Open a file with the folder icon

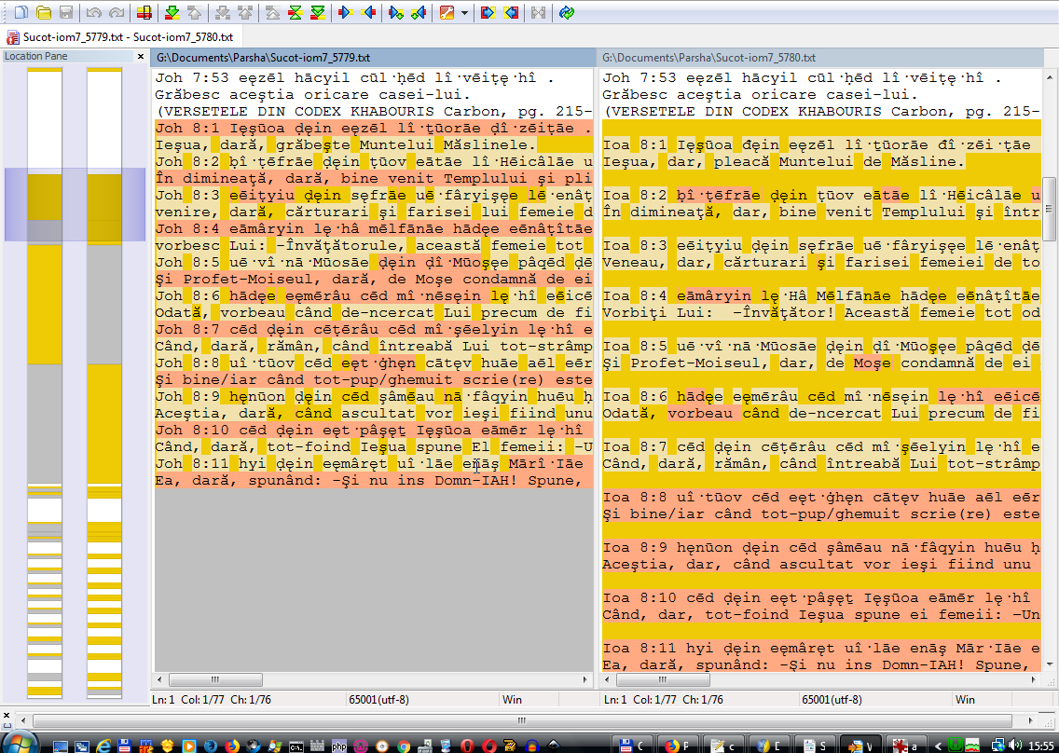(43, 13)
